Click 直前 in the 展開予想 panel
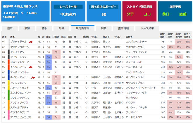The width and height of the screenshot is (193, 124). [183, 14]
